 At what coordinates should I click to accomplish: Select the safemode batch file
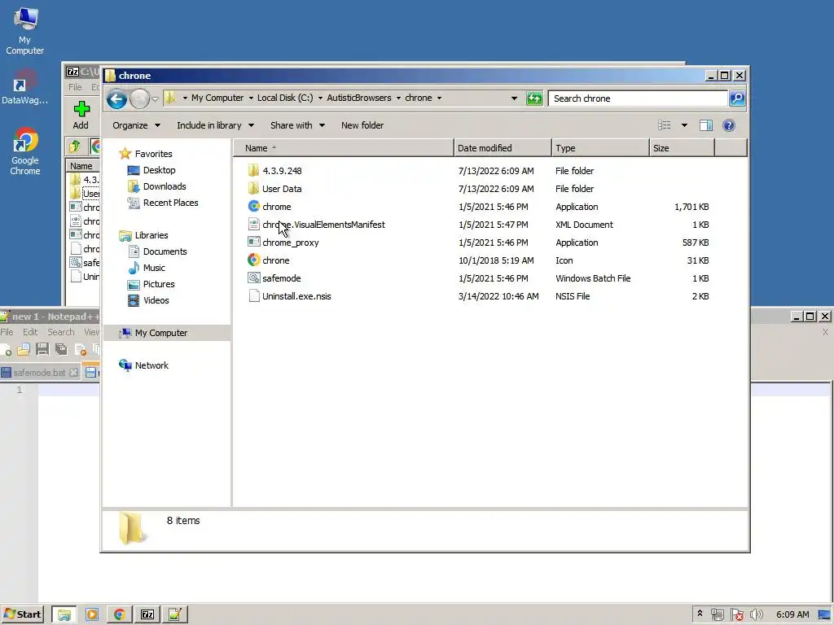click(x=281, y=278)
